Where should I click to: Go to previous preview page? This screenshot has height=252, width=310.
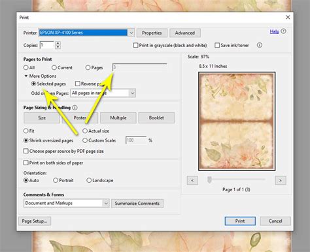[192, 180]
